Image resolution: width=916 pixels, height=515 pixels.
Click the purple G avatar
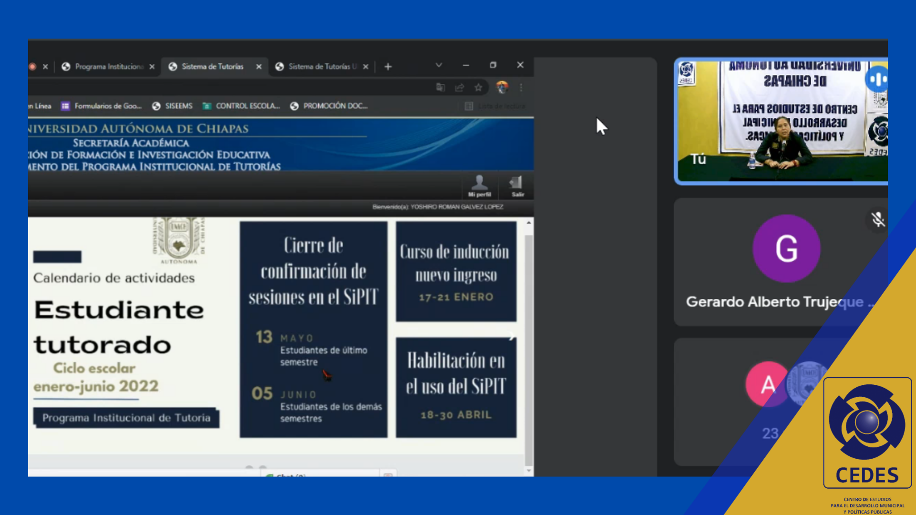(786, 248)
